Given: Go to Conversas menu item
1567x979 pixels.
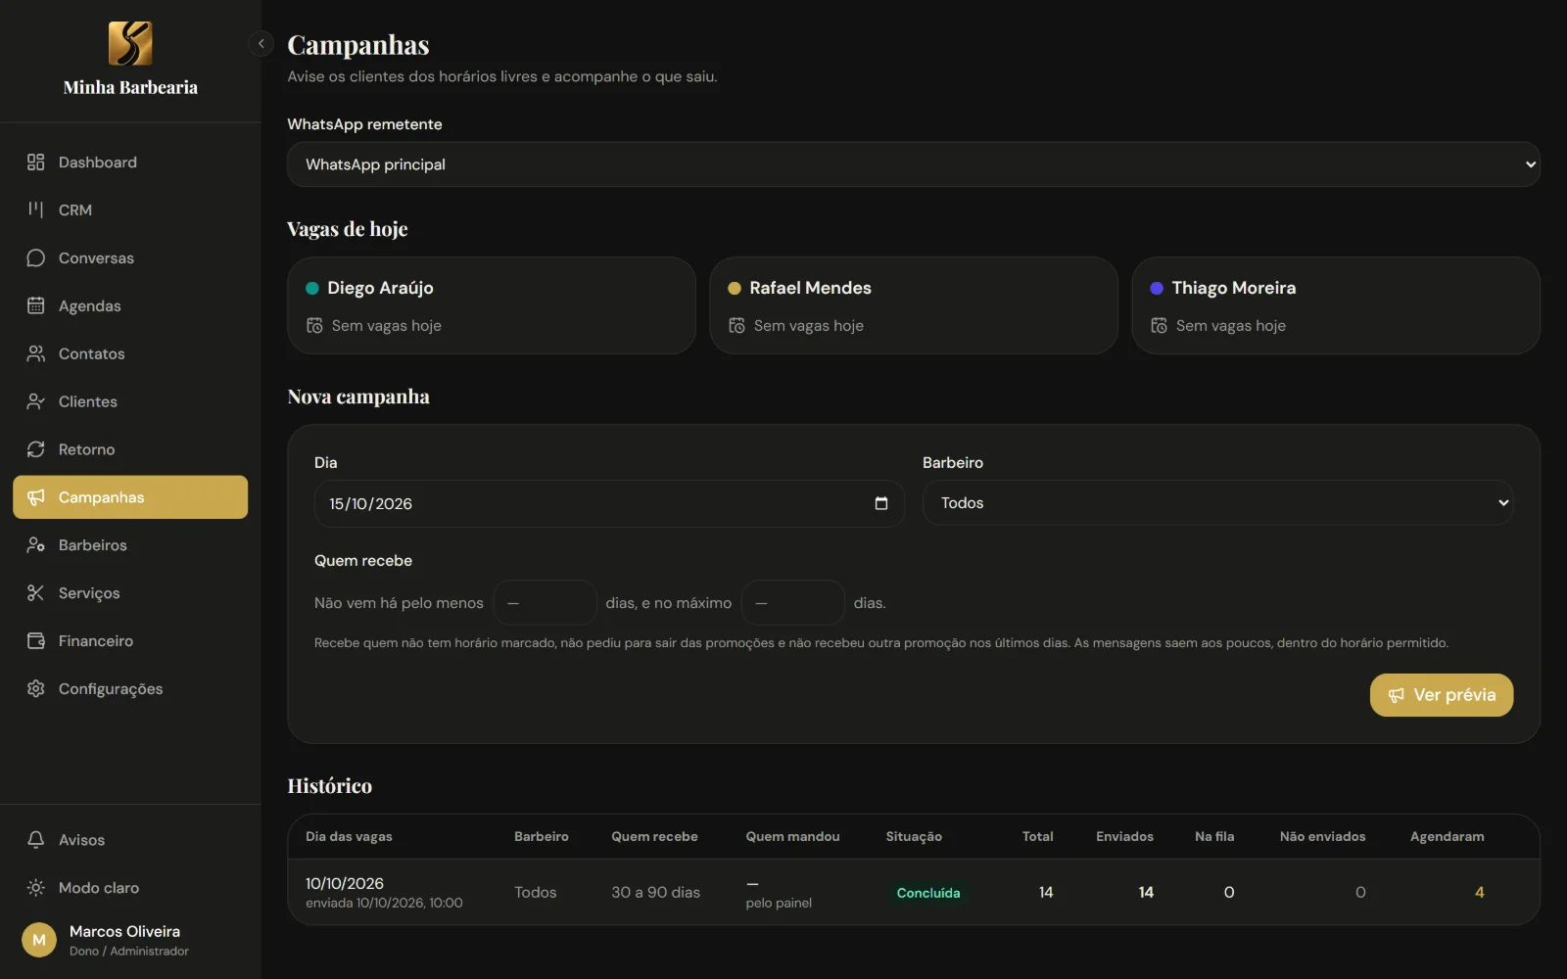Looking at the screenshot, I should pos(130,257).
